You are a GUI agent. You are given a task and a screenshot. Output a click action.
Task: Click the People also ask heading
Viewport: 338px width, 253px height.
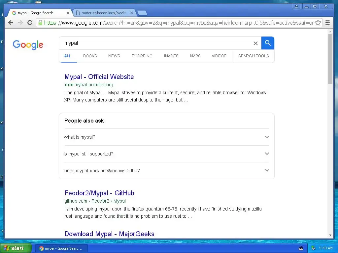click(x=84, y=121)
